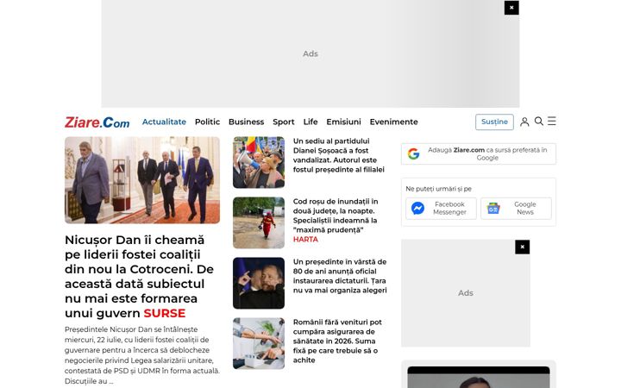
Task: Follow on Facebook Messenger button
Action: [441, 209]
